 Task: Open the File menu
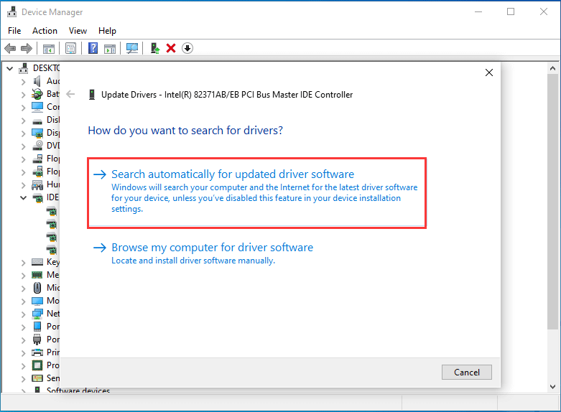(x=14, y=31)
